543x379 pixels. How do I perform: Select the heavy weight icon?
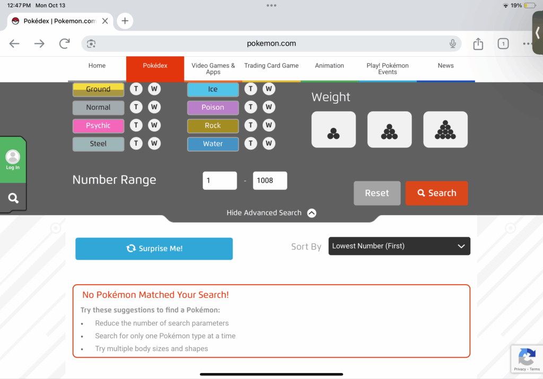[x=445, y=129]
